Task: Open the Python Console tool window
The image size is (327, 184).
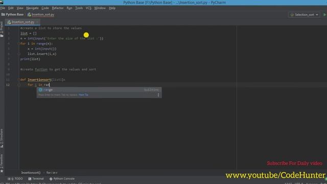Action: click(62, 179)
